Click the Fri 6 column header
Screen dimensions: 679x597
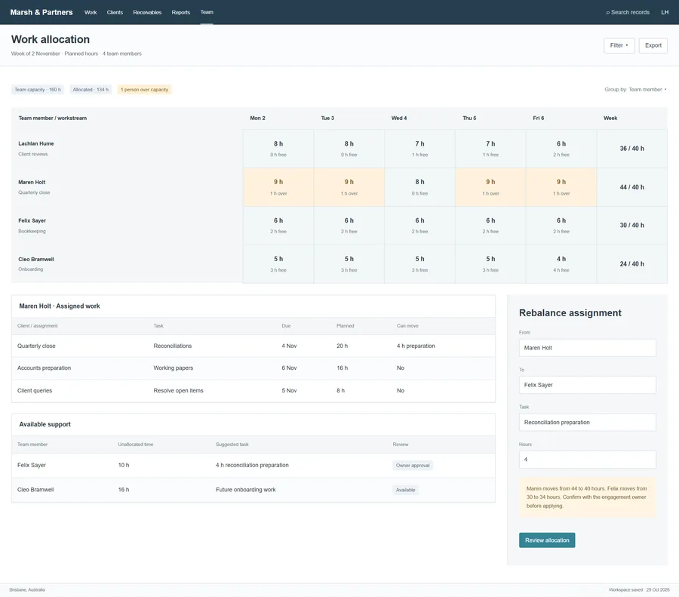[538, 118]
